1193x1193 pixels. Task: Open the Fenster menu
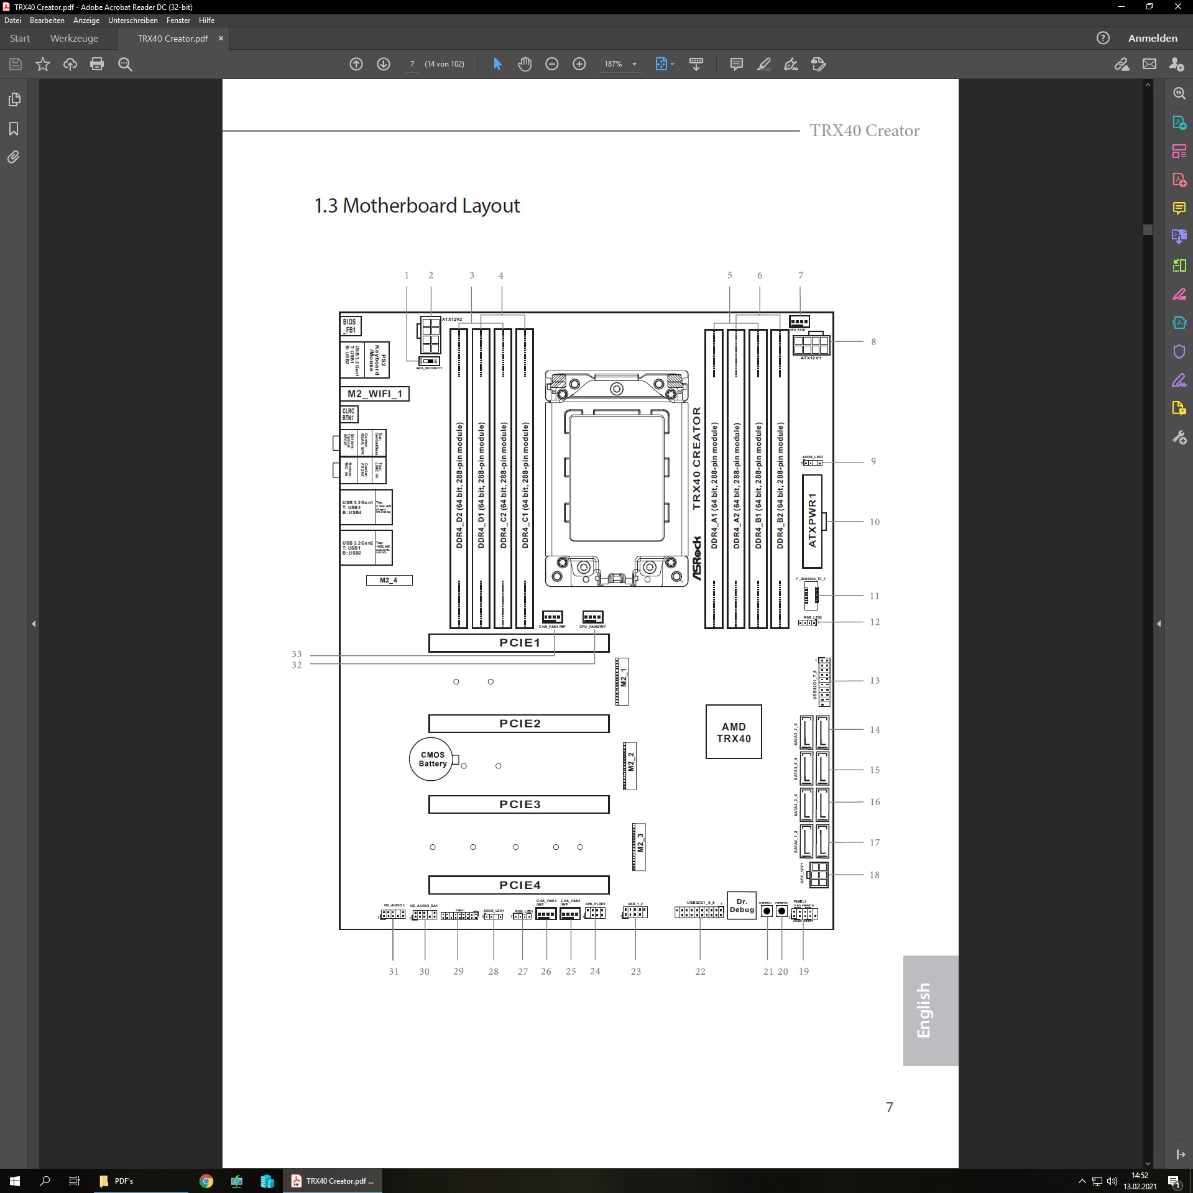click(x=178, y=21)
